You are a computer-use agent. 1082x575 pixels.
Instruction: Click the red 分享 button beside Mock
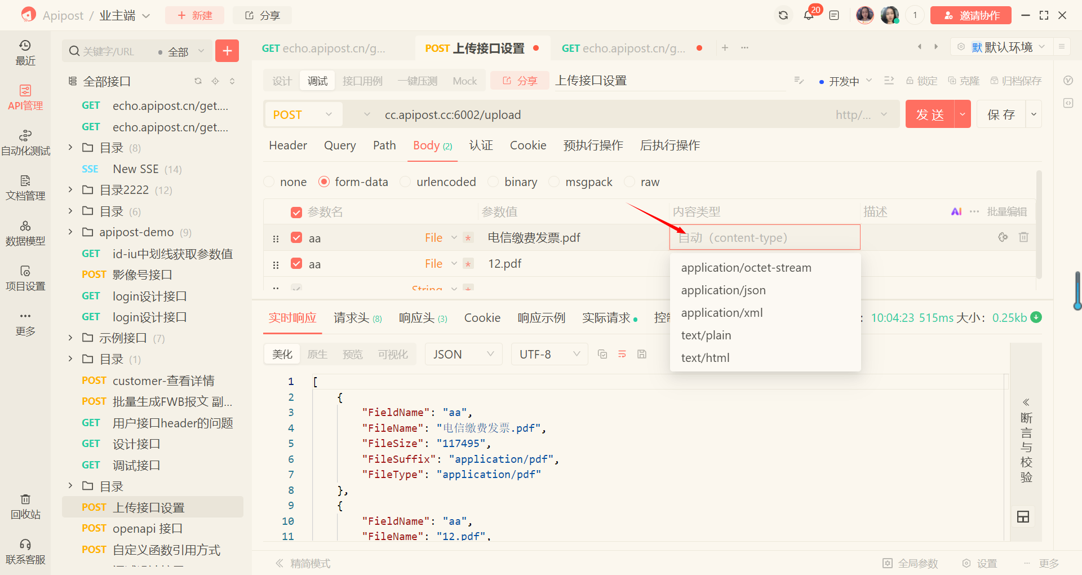(x=520, y=81)
